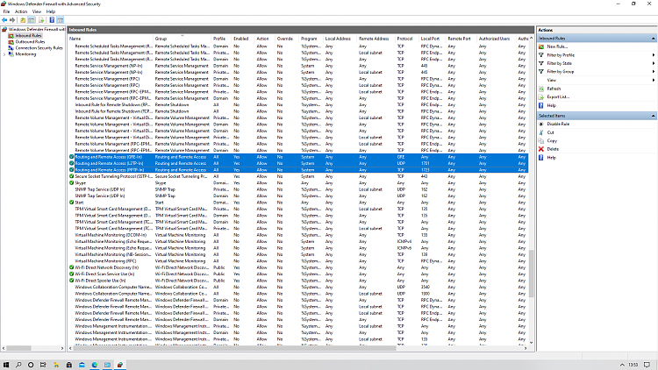Open the notification center icon

(x=647, y=365)
